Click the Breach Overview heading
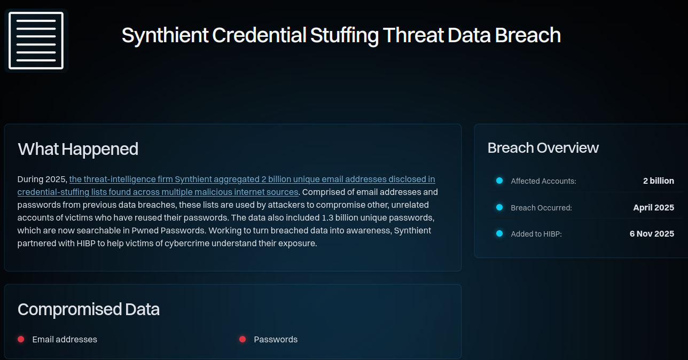 (x=543, y=148)
